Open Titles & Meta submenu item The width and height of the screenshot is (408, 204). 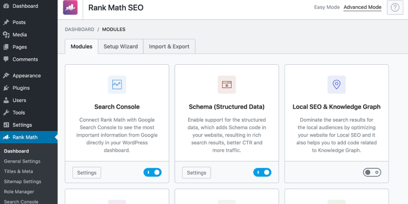tap(18, 171)
